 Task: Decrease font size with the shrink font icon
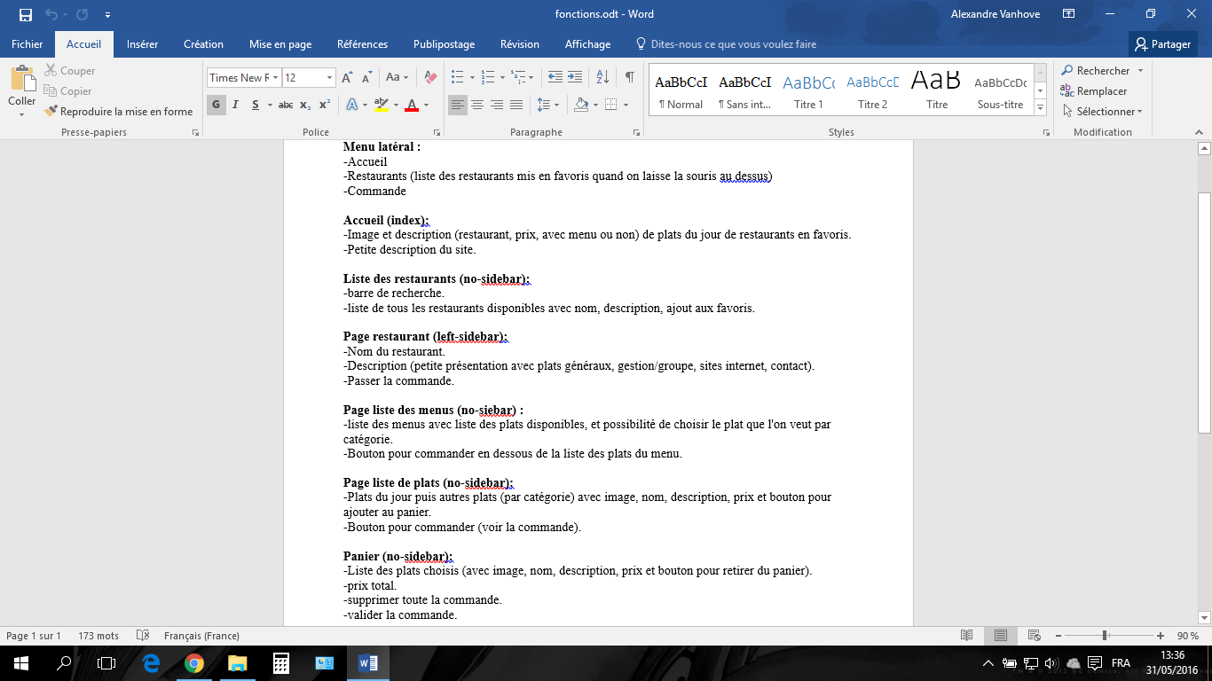[x=367, y=78]
